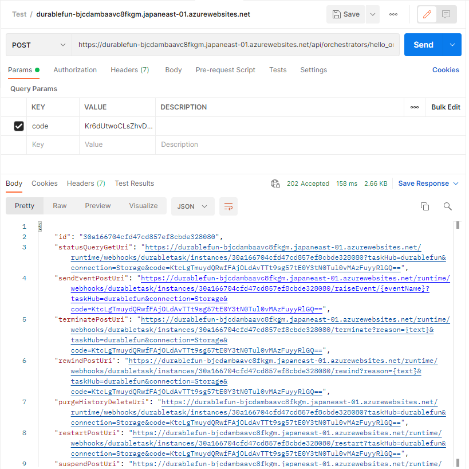Image resolution: width=469 pixels, height=469 pixels.
Task: Open the response Cookies tab
Action: pos(45,183)
